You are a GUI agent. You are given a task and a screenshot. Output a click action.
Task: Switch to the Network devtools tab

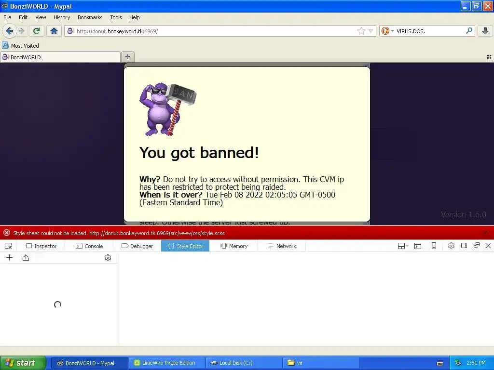click(x=282, y=246)
